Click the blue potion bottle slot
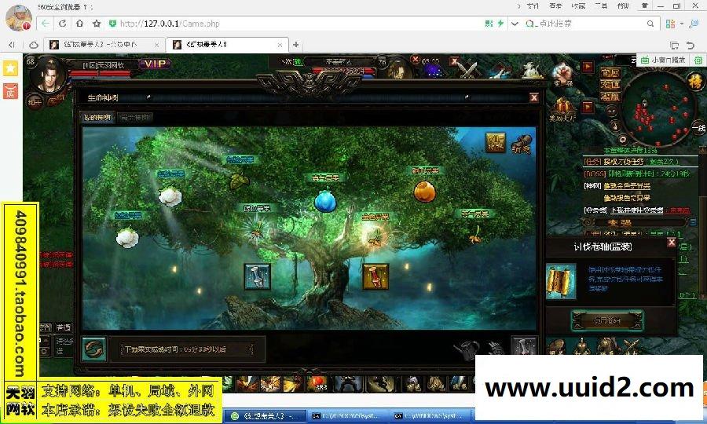This screenshot has width=707, height=424. (257, 276)
